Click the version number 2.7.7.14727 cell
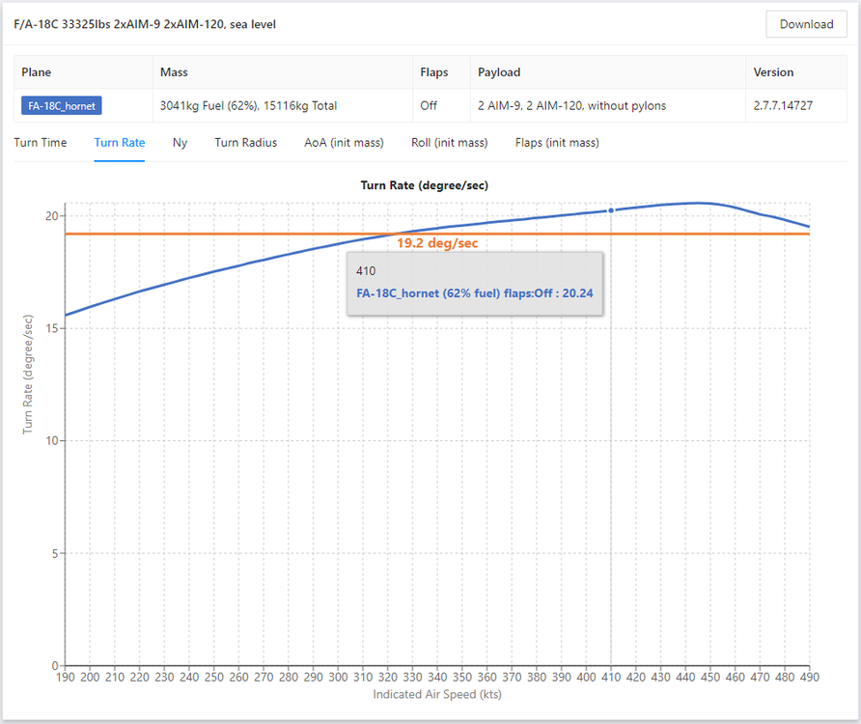Image resolution: width=861 pixels, height=724 pixels. click(x=782, y=105)
